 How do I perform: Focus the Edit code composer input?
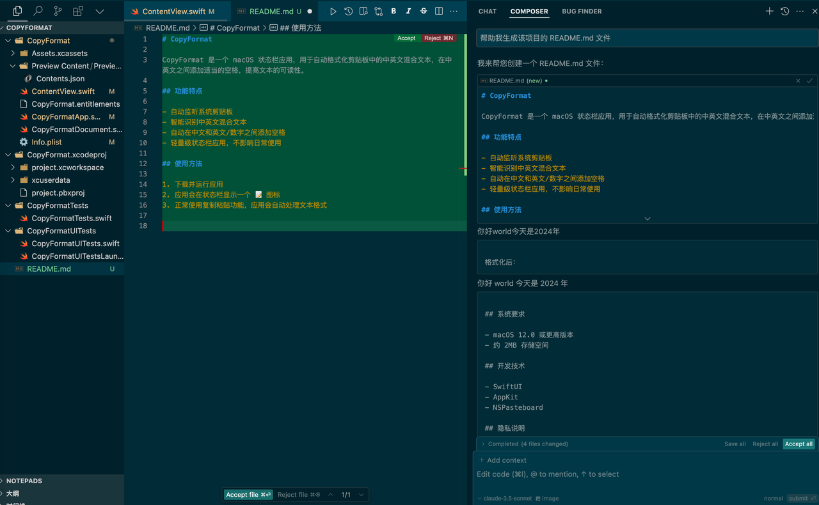[645, 474]
